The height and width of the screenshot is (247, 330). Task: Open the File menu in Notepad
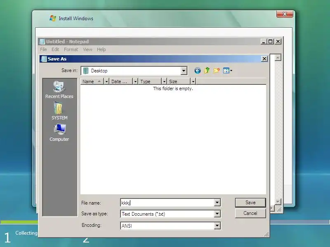[x=43, y=49]
